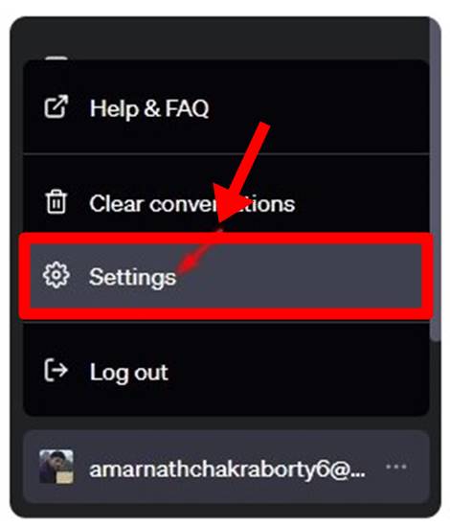
Task: Click the external link icon beside Help & FAQ
Action: point(56,107)
